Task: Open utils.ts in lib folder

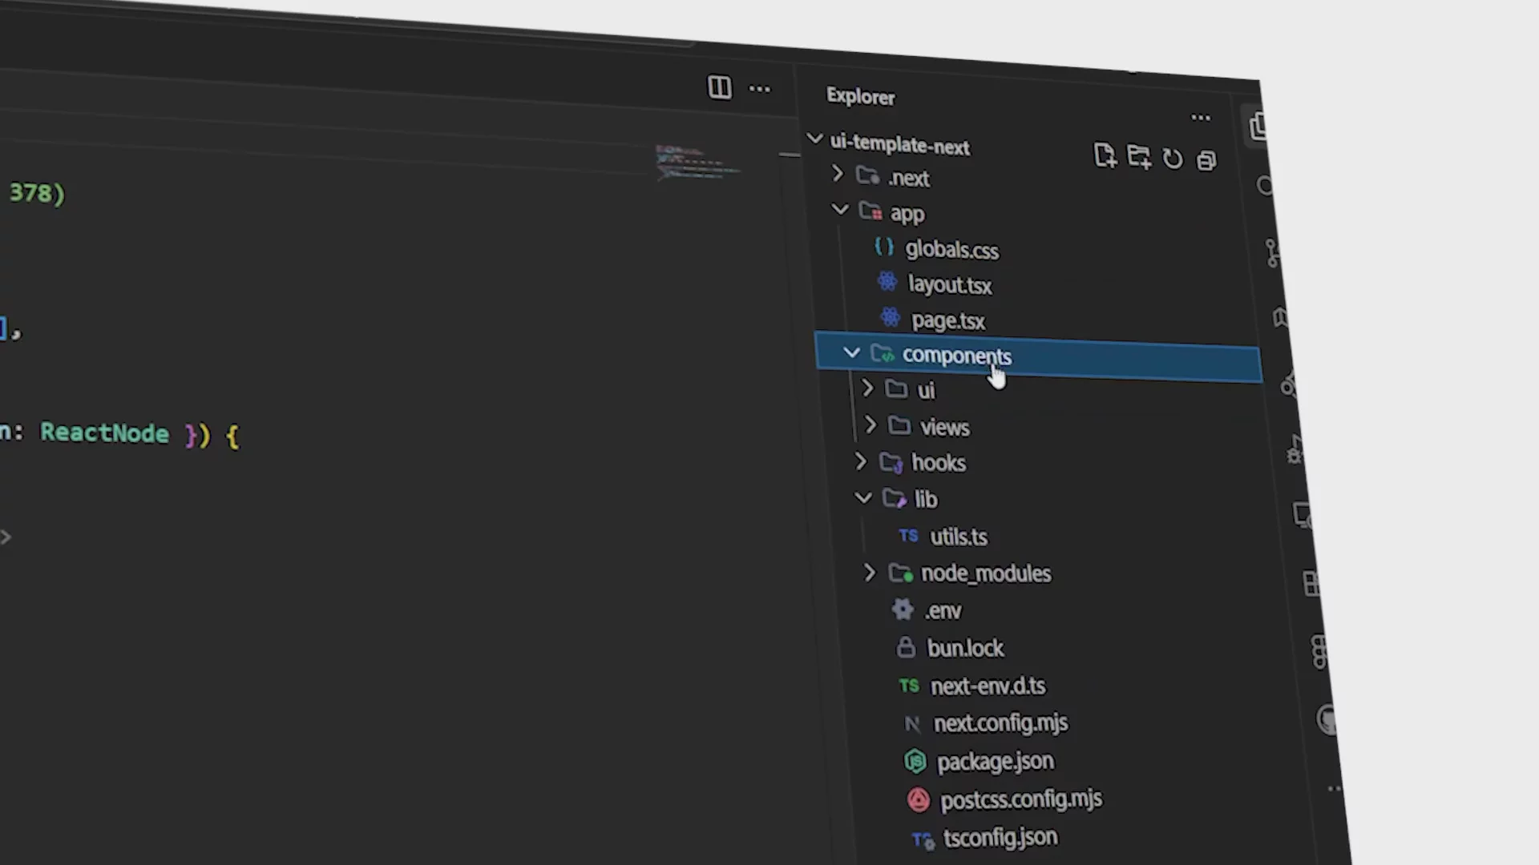Action: pyautogui.click(x=958, y=537)
